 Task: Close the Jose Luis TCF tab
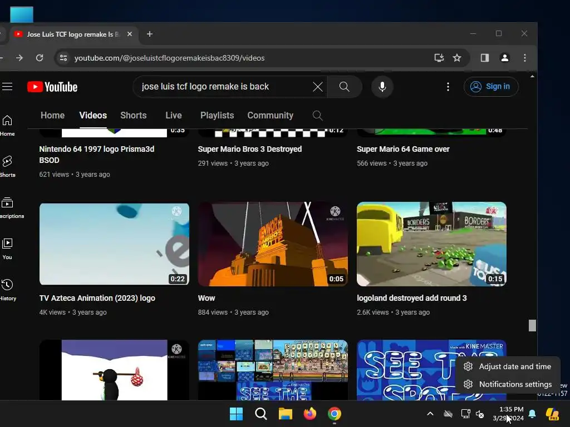click(129, 34)
